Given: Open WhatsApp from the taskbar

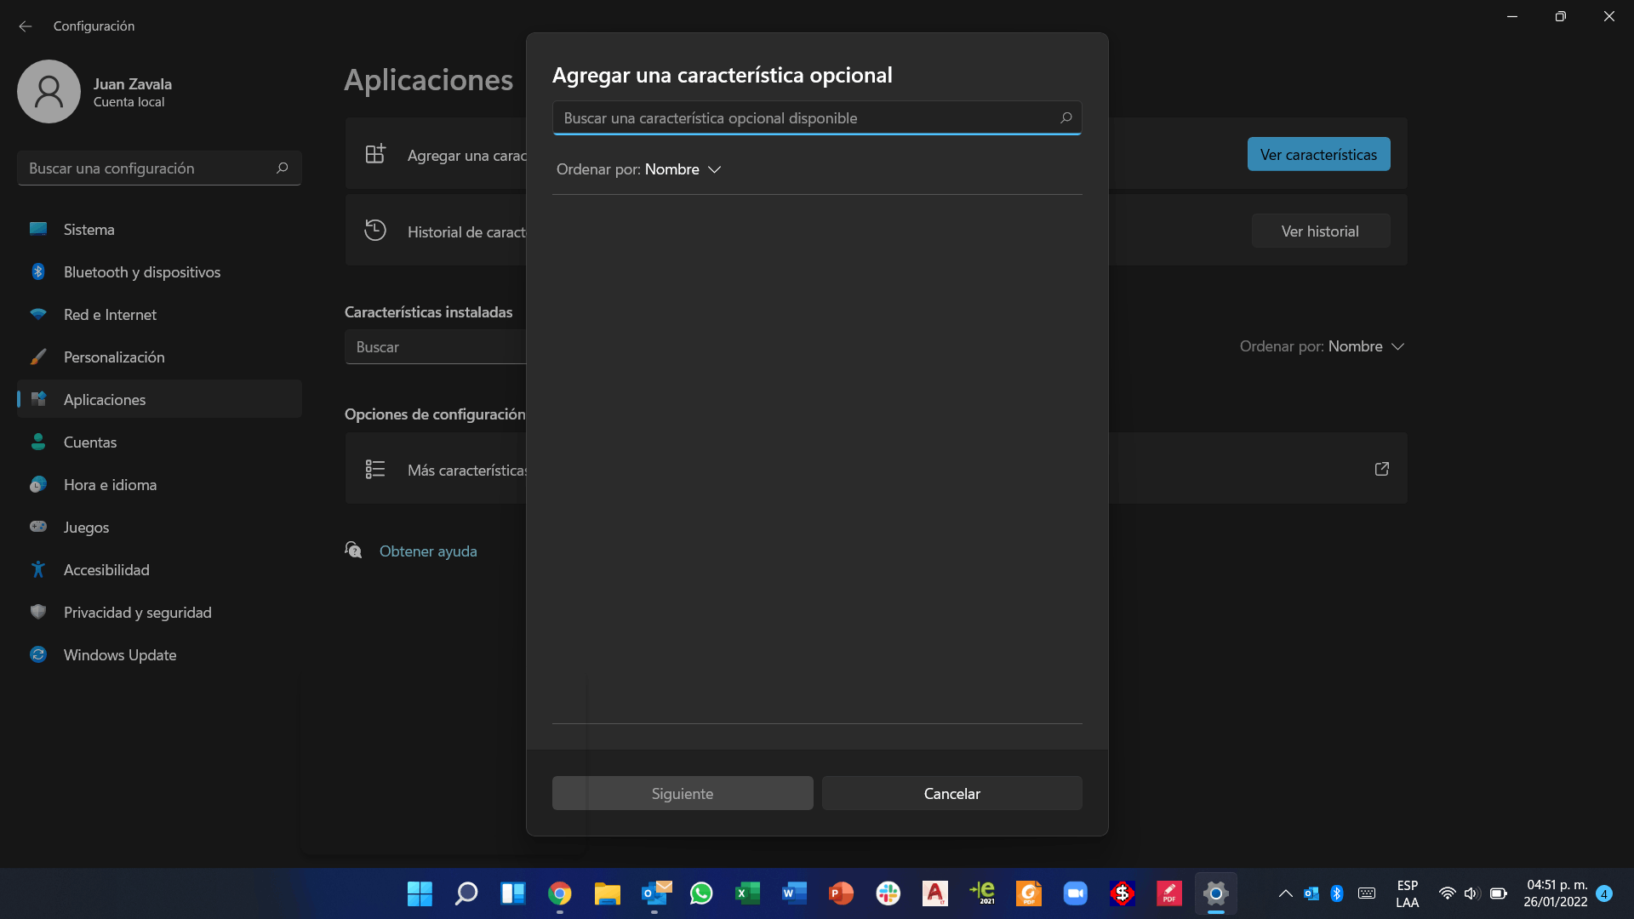Looking at the screenshot, I should coord(700,893).
